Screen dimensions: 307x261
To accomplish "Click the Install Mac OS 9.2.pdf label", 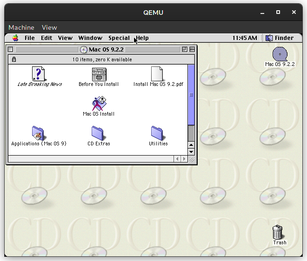I will click(x=158, y=84).
